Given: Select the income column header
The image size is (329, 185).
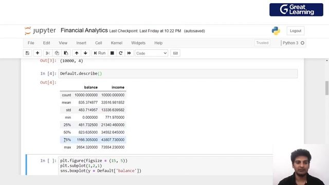Looking at the screenshot, I should pyautogui.click(x=118, y=87).
